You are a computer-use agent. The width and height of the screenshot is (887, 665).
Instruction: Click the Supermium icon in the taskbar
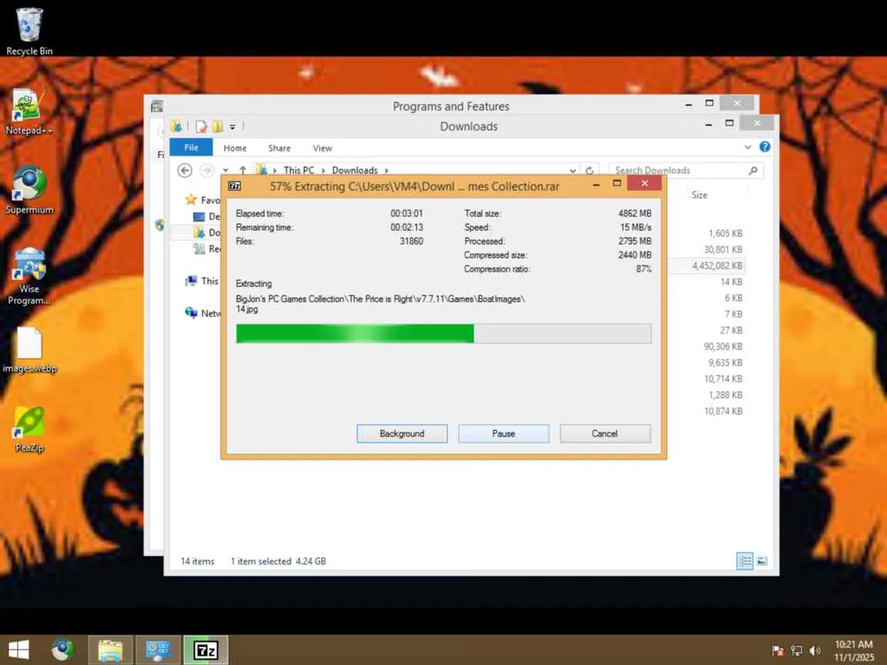coord(62,650)
